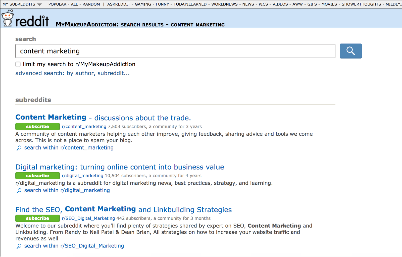This screenshot has width=402, height=257.
Task: Open AskReddit from the top navigation
Action: pyautogui.click(x=119, y=4)
